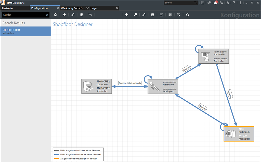Click the trash icon left of the tag icon
The width and height of the screenshot is (261, 163).
[82, 15]
